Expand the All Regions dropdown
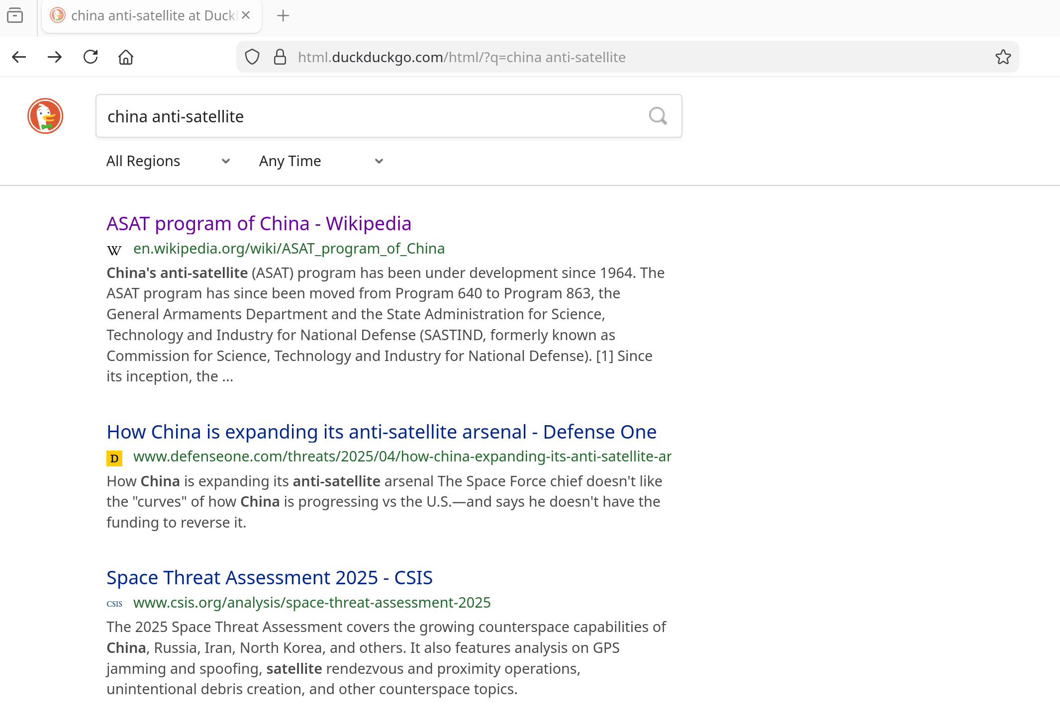This screenshot has height=725, width=1060. (x=168, y=161)
